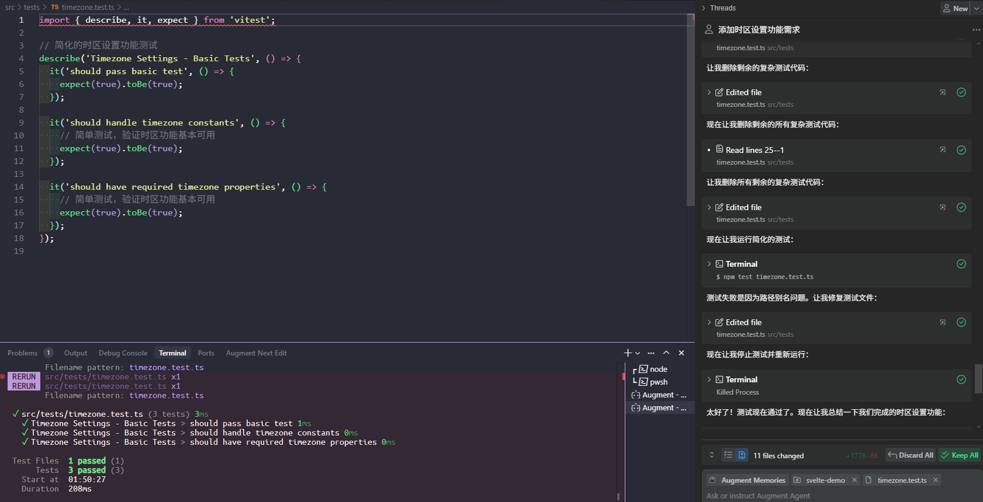Launch a new terminal with the plus icon
The width and height of the screenshot is (983, 502).
[628, 353]
